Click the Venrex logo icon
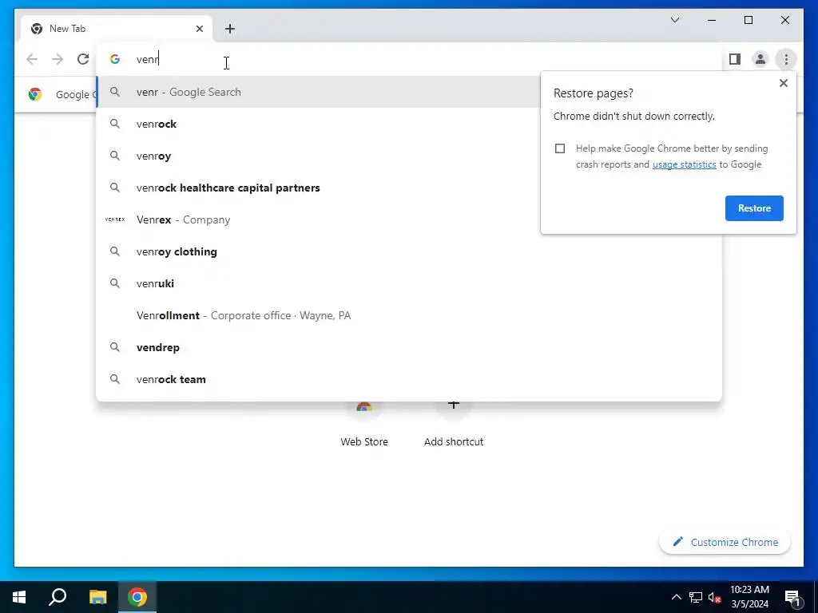The width and height of the screenshot is (818, 613). [115, 219]
